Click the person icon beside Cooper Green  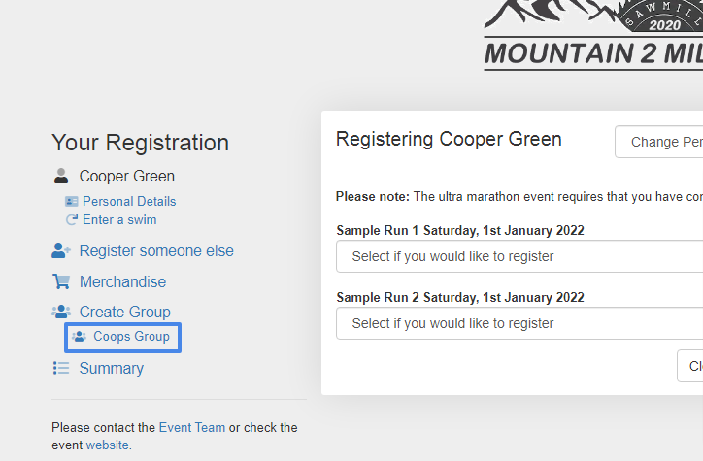(61, 177)
